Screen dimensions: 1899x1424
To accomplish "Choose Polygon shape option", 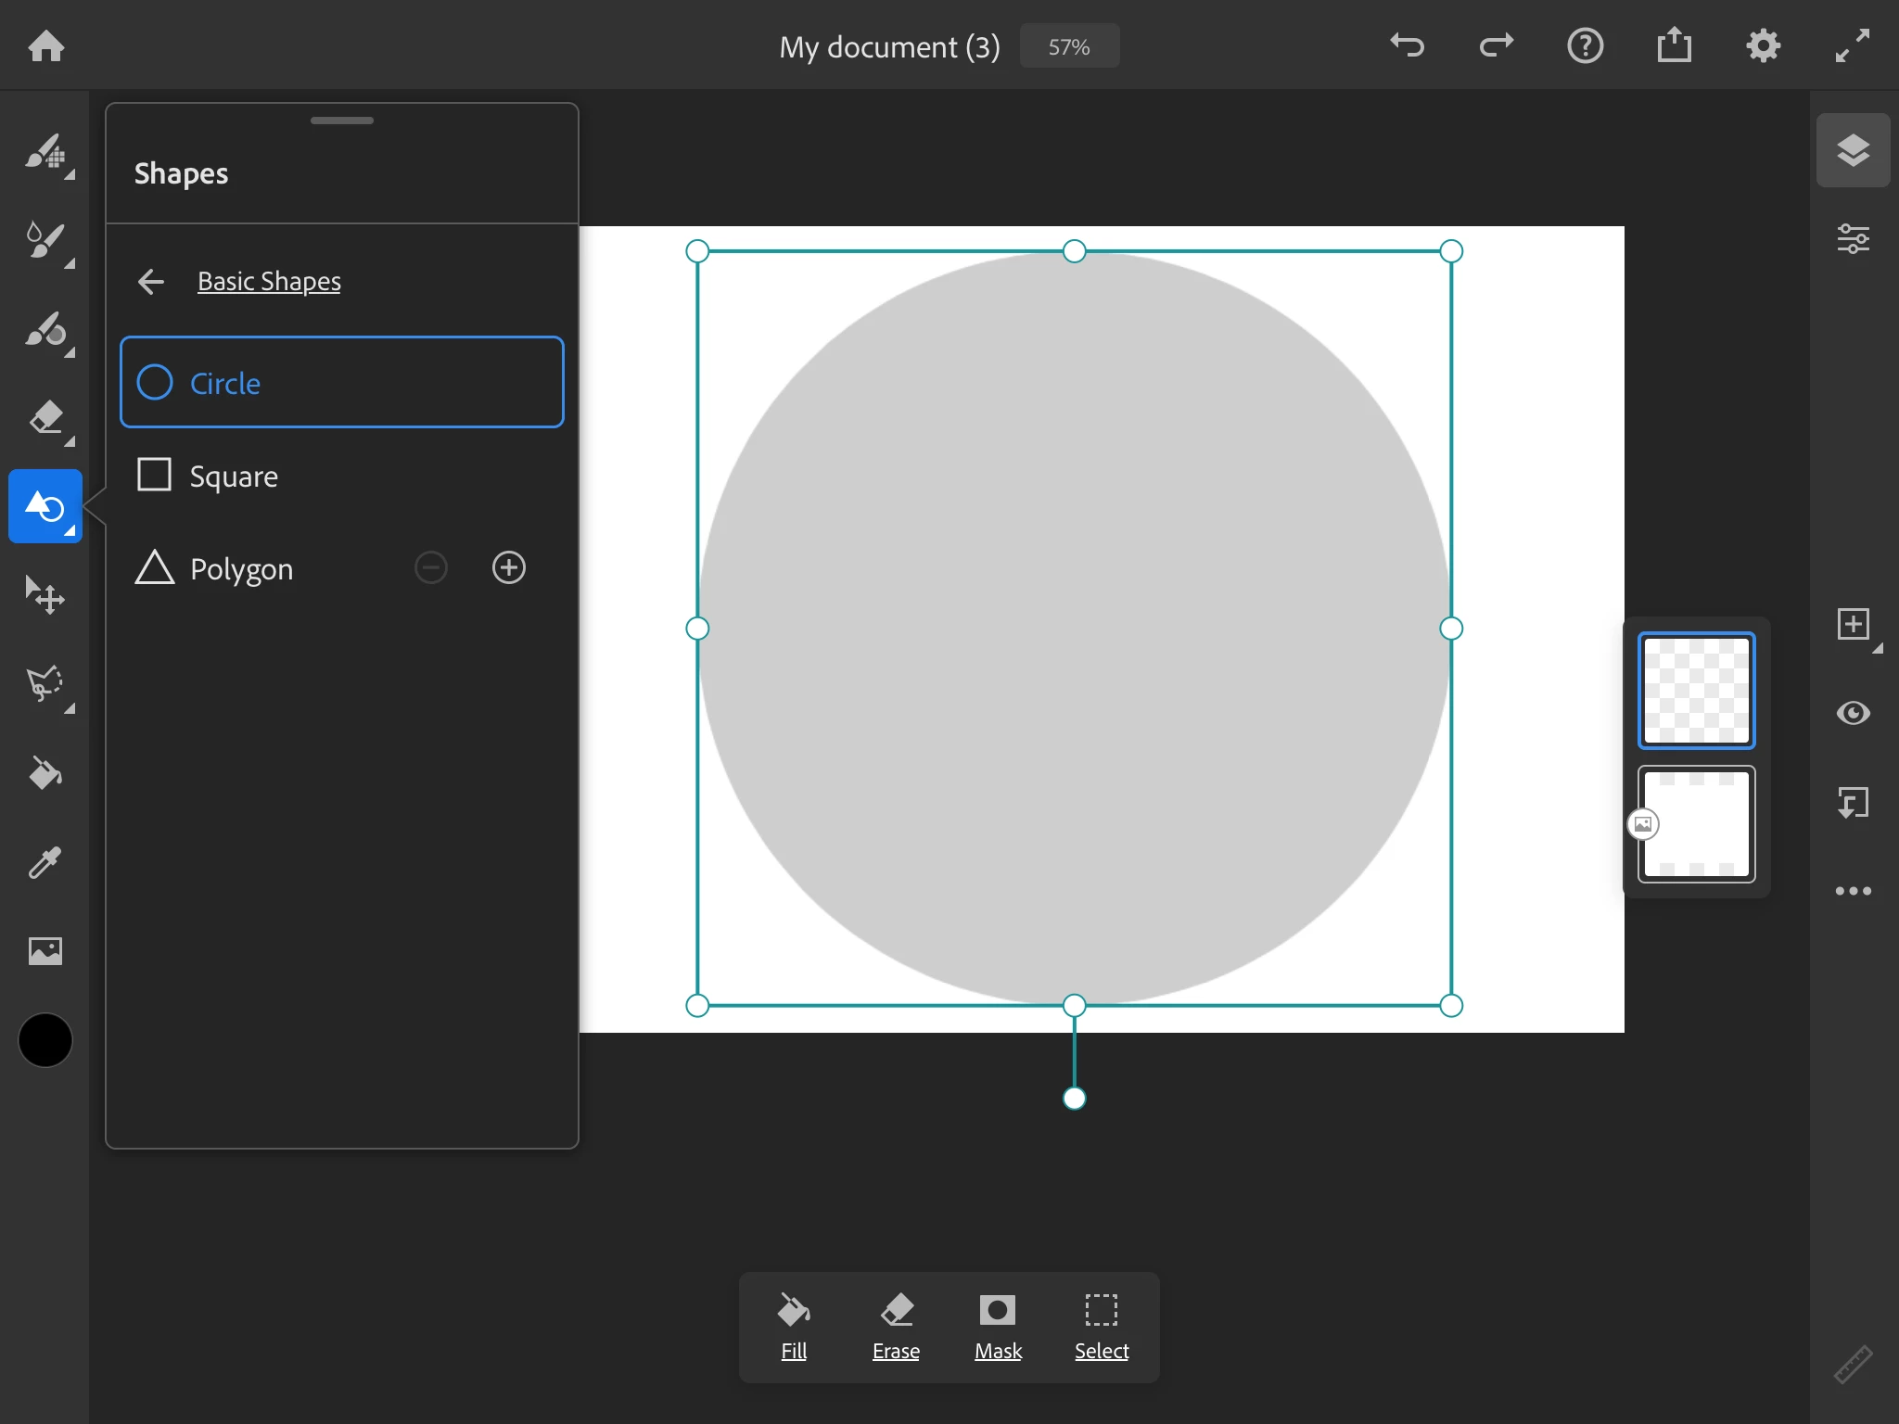I will click(241, 568).
